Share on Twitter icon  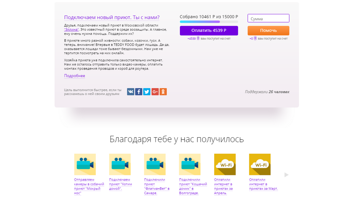(147, 92)
